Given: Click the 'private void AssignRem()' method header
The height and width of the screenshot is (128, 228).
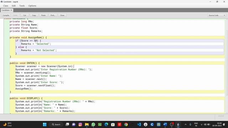Looking at the screenshot, I should coord(28,37).
